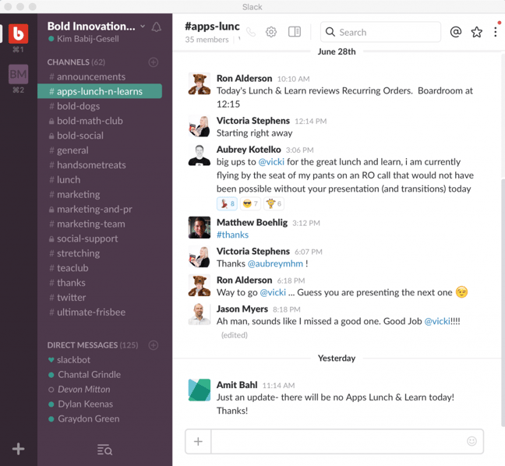Open the emoji picker smiley icon
Image resolution: width=505 pixels, height=466 pixels.
pos(471,441)
